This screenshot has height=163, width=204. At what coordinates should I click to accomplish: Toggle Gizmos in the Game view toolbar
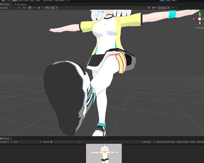(x=200, y=142)
